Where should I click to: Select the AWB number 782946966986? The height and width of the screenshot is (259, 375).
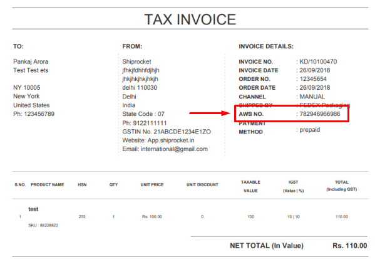click(x=320, y=114)
